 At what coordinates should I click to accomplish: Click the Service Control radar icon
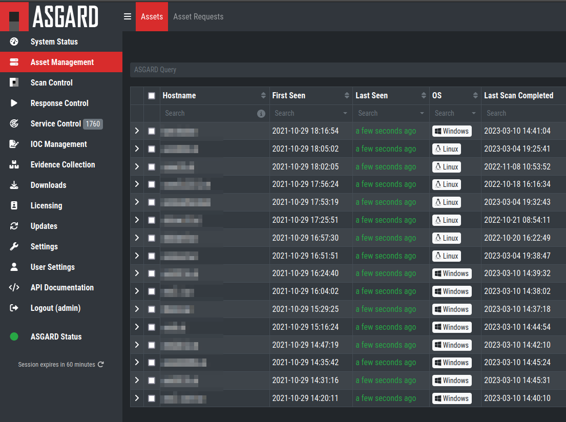point(14,123)
